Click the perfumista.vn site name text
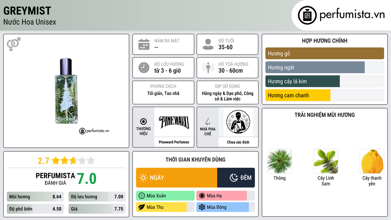Viewport: 391px width, 220px height. coord(352,15)
